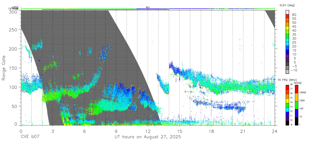The image size is (309, 142).
Task: Pick the red 17-18 MHz TX FRQ swatch
Action: point(288,87)
